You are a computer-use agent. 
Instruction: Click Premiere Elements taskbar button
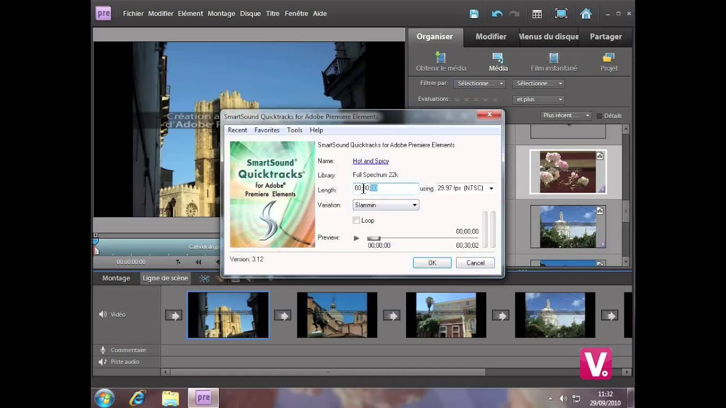click(203, 398)
